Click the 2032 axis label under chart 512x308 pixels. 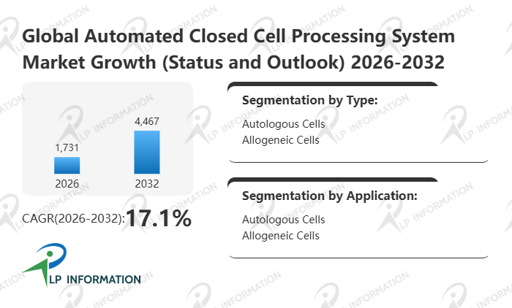click(x=147, y=183)
